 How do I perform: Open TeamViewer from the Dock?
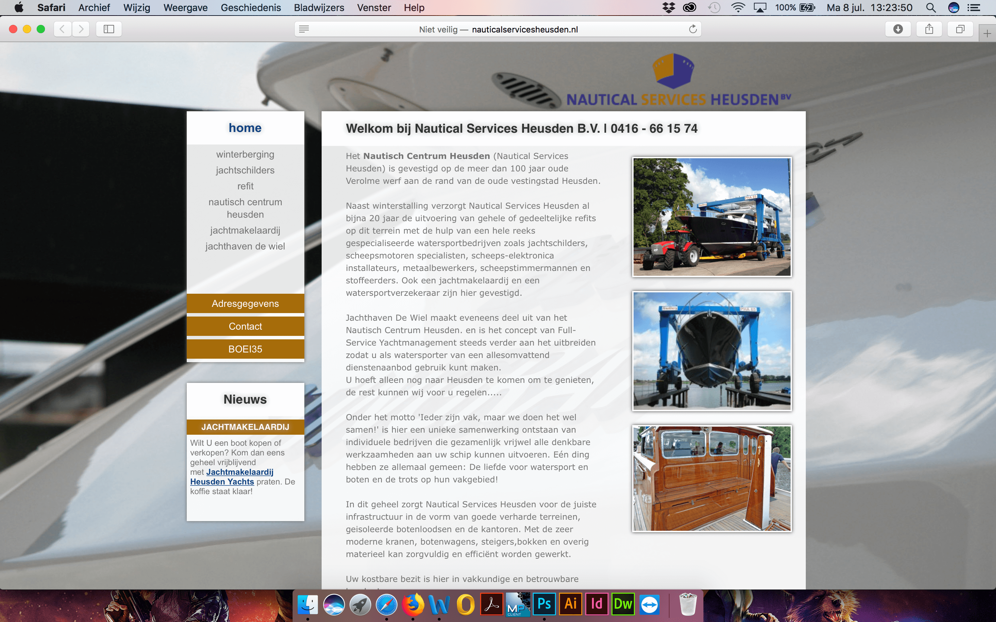(x=649, y=605)
